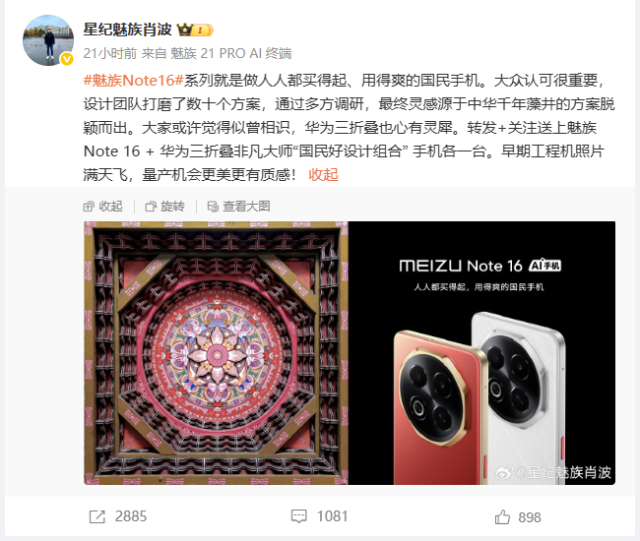Open the #魅族Note16# hashtag topic
Image resolution: width=640 pixels, height=541 pixels.
point(134,81)
